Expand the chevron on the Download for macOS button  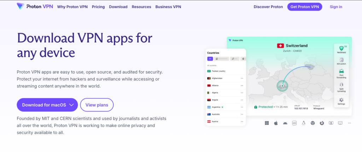pos(71,105)
